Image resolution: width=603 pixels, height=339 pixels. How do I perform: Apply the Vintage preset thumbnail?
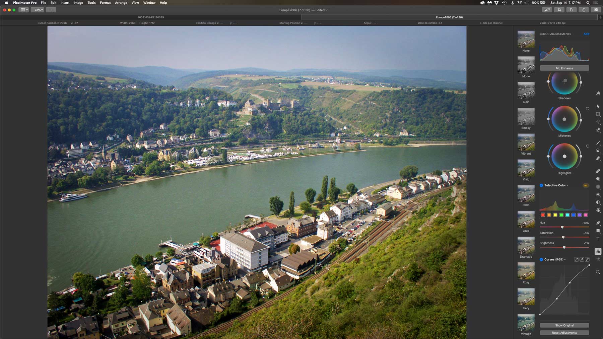pyautogui.click(x=526, y=323)
